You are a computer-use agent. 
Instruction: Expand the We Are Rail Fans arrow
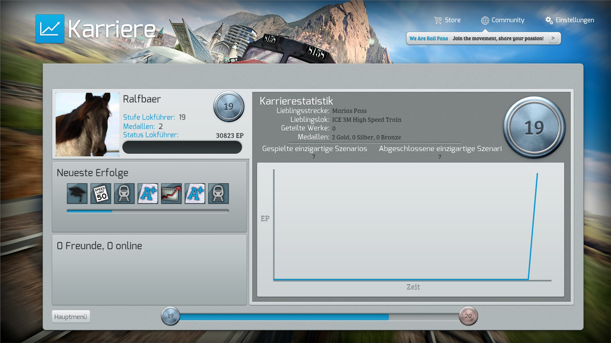pos(553,38)
